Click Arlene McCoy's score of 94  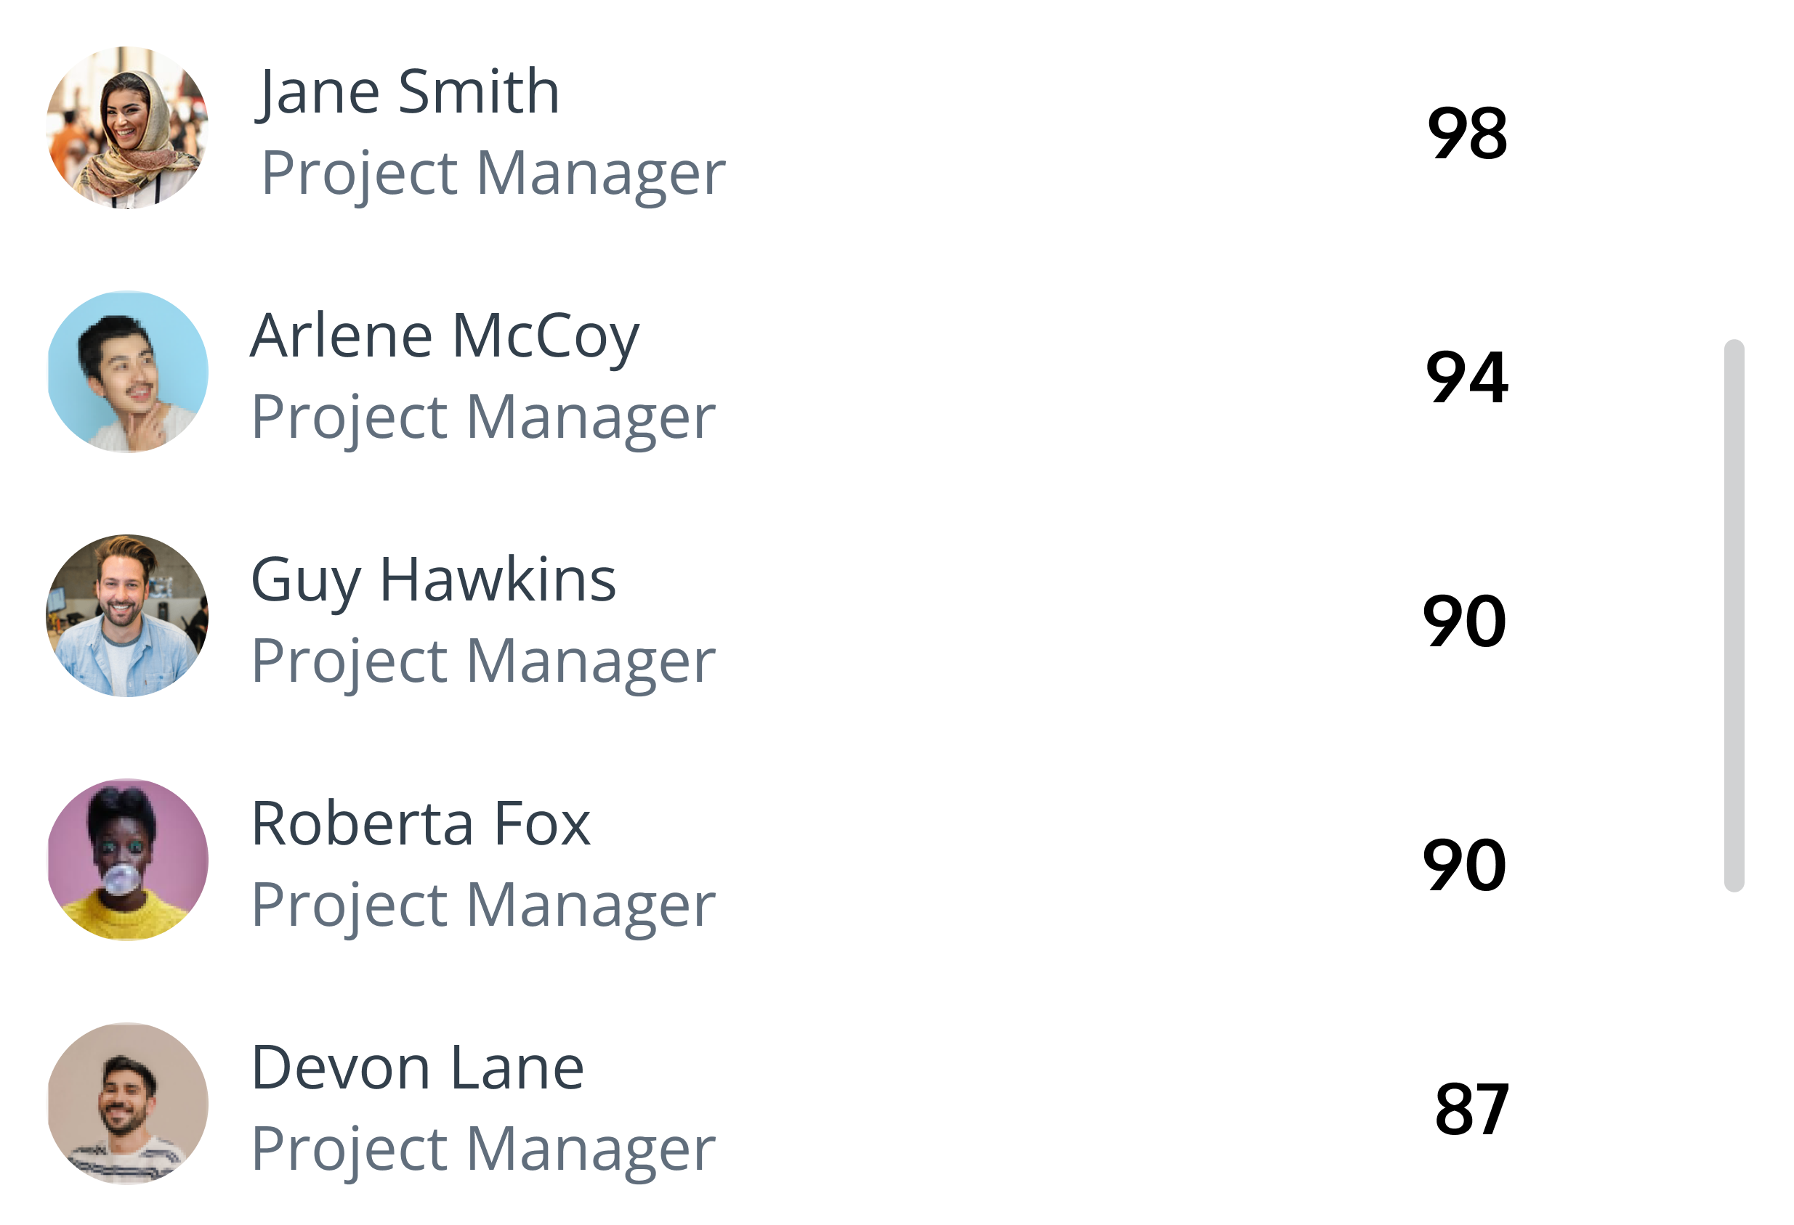[1467, 377]
